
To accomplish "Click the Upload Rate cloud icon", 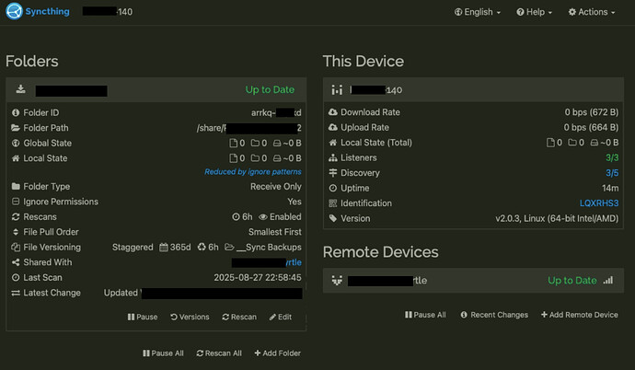I will tap(333, 128).
